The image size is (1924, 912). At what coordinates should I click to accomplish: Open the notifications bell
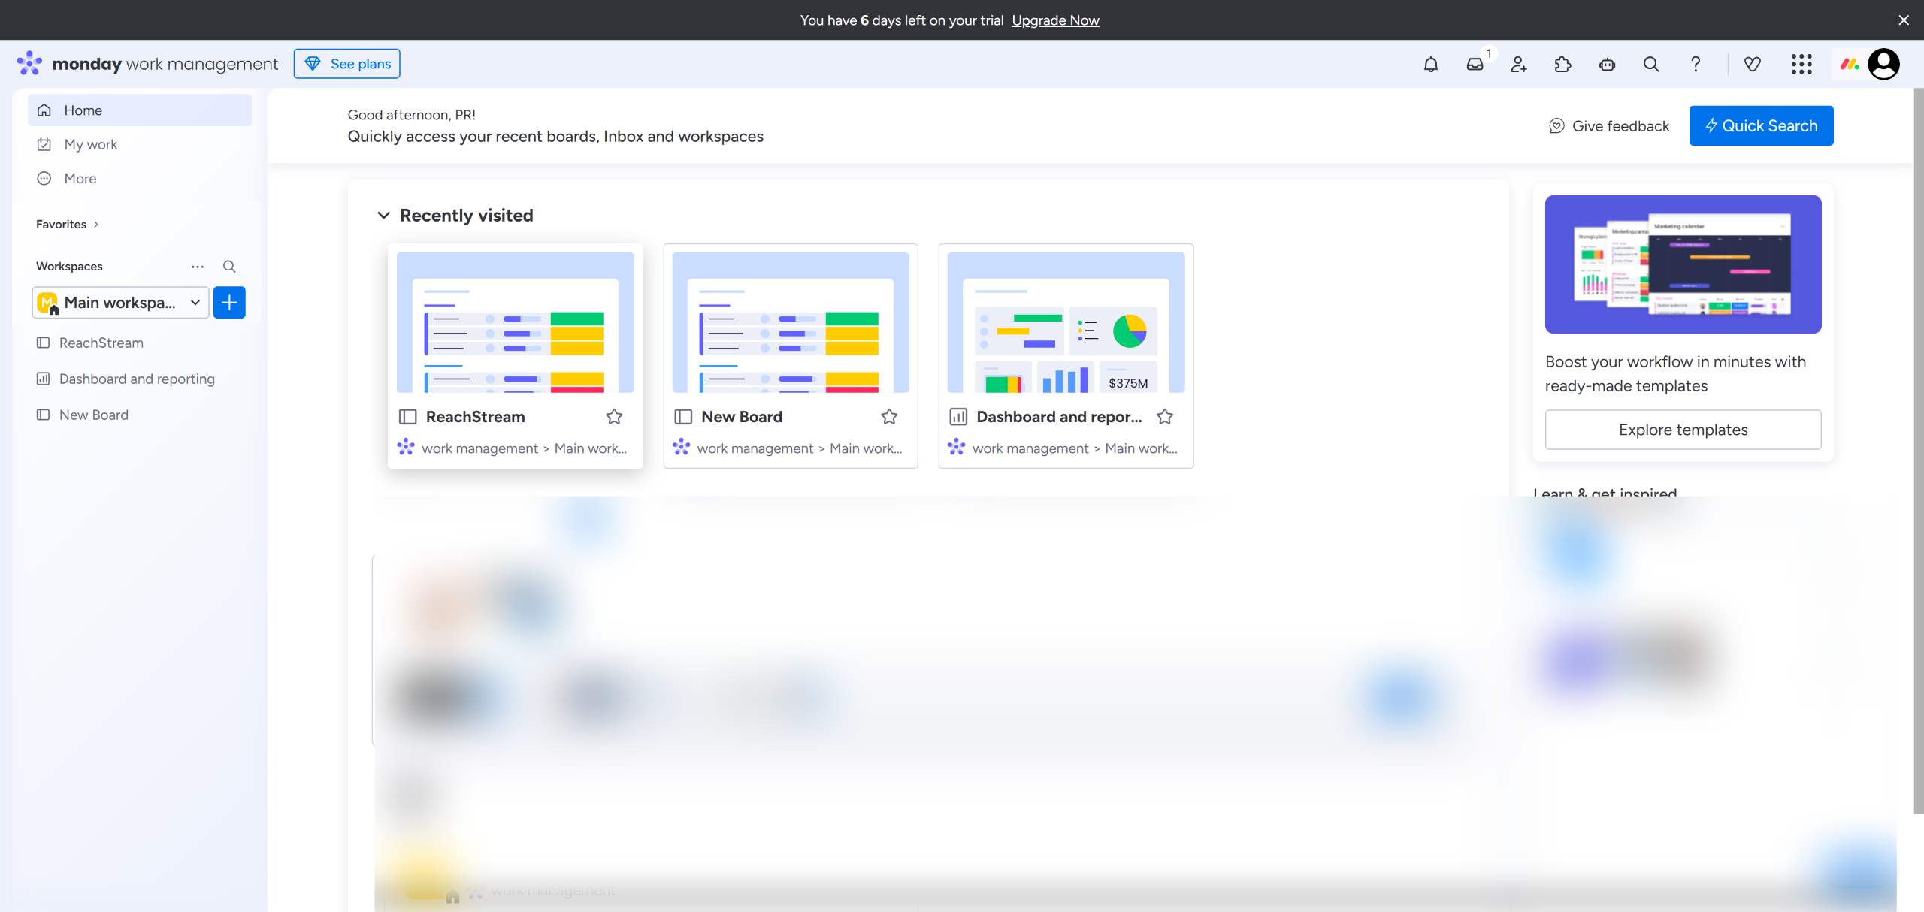tap(1430, 65)
